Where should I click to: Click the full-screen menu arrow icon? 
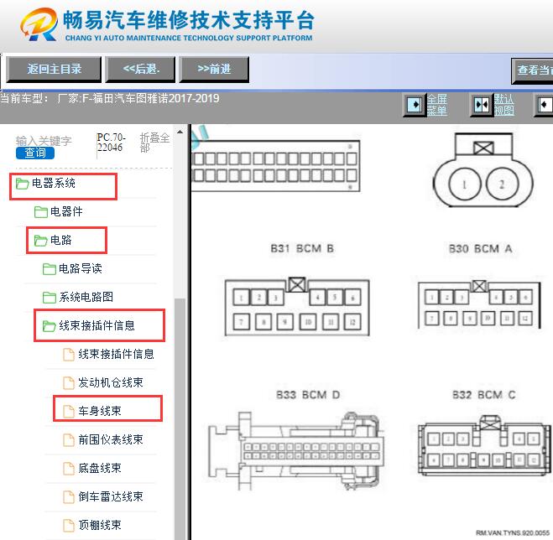click(415, 105)
